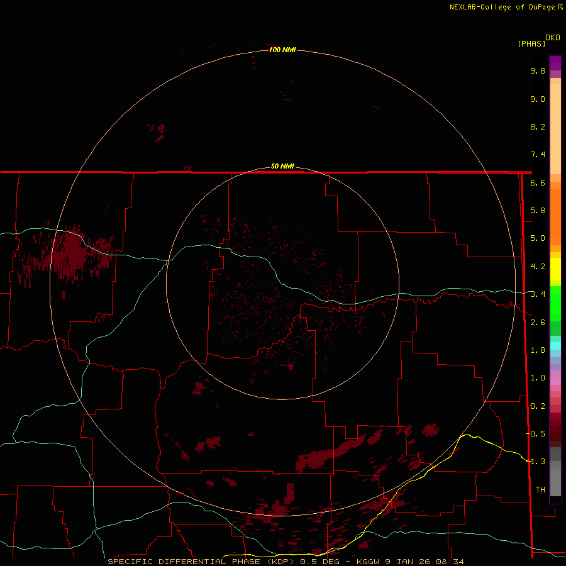The height and width of the screenshot is (566, 566).
Task: Click the NEXLAB-College of DuPage credit text
Action: (x=503, y=7)
